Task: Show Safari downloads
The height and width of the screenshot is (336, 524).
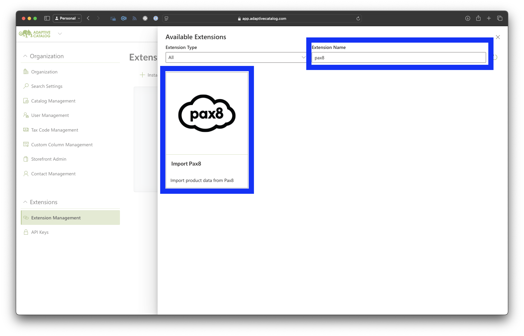Action: pyautogui.click(x=468, y=18)
